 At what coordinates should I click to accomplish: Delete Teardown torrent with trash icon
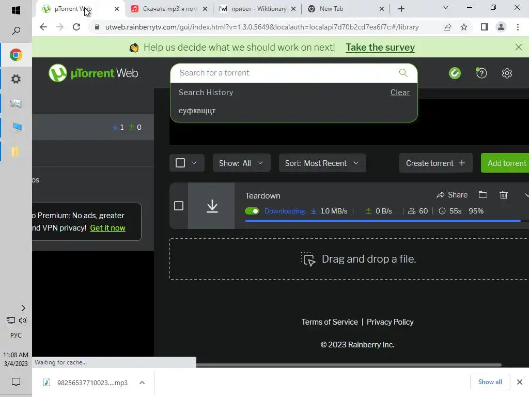pyautogui.click(x=503, y=195)
